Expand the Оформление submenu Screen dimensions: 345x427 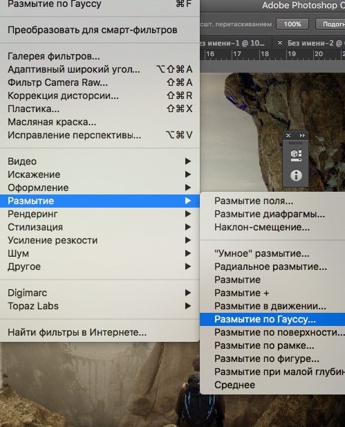(x=100, y=188)
